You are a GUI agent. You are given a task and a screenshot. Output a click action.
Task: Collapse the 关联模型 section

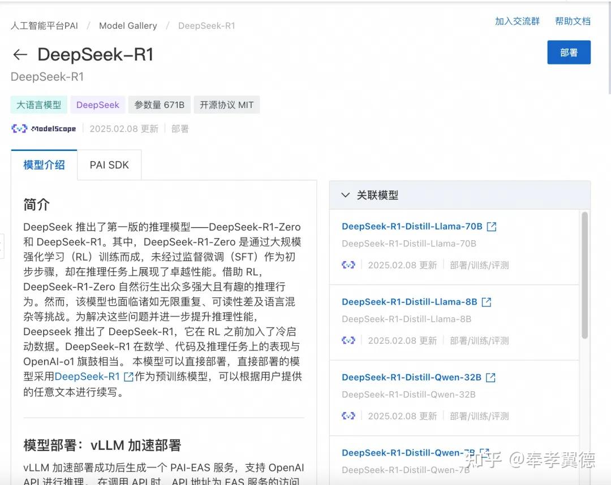(346, 194)
